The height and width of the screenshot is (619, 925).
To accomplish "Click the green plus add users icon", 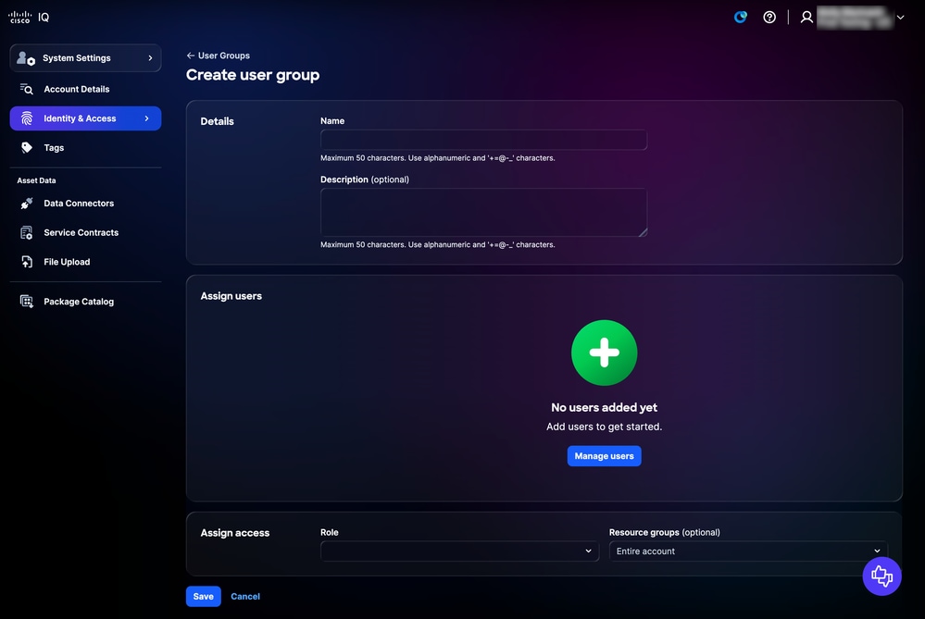I will pyautogui.click(x=604, y=353).
